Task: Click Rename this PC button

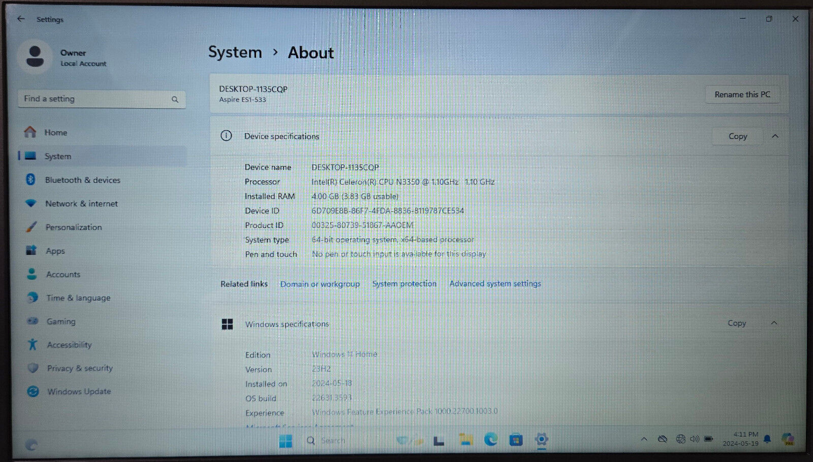Action: pos(742,94)
